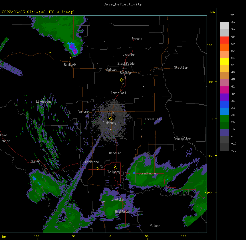Click the Blackfalds city label
The height and width of the screenshot is (240, 246).
126,64
